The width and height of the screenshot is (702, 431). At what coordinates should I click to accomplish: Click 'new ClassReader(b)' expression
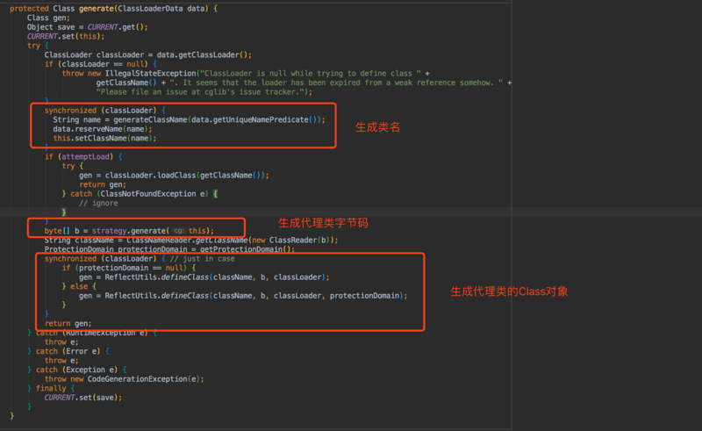290,241
